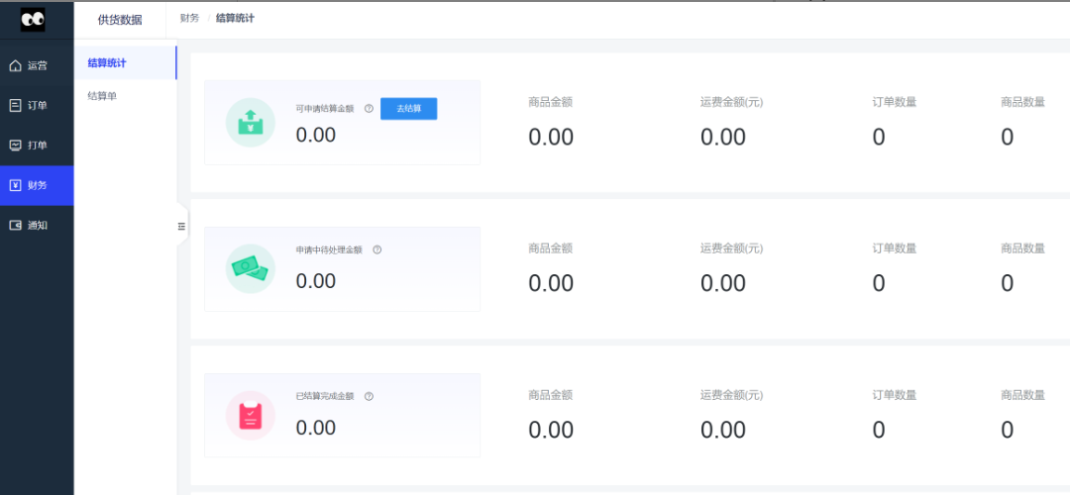Click the 去结算 button
Image resolution: width=1070 pixels, height=495 pixels.
[x=408, y=109]
